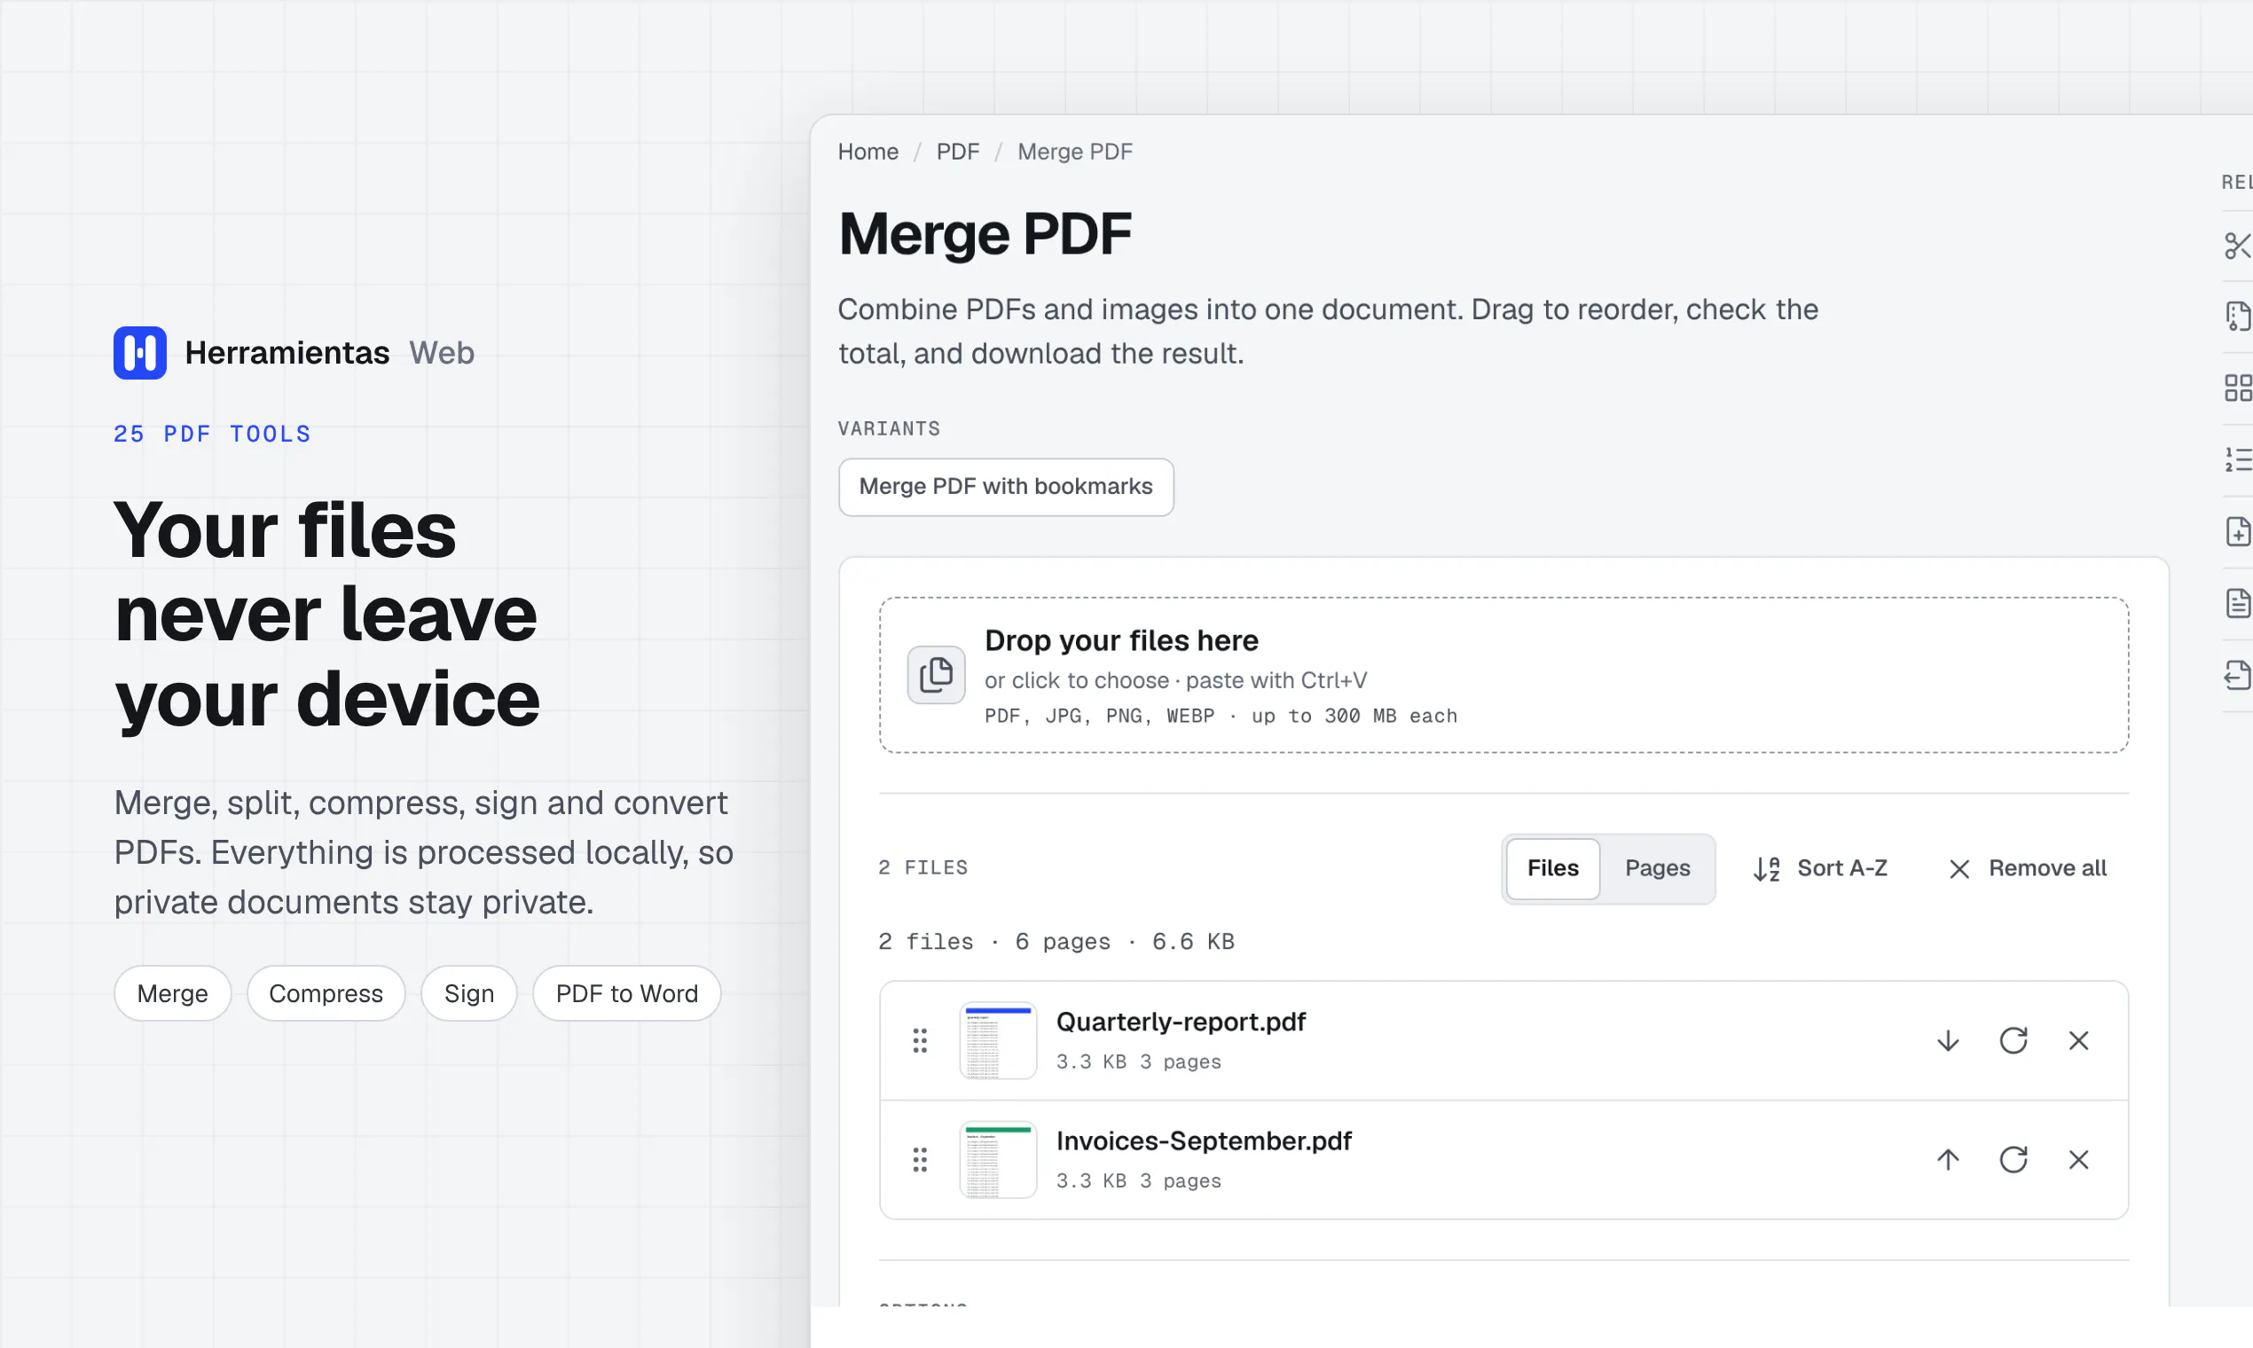The image size is (2253, 1348).
Task: Switch to the Files view tab
Action: pyautogui.click(x=1552, y=868)
